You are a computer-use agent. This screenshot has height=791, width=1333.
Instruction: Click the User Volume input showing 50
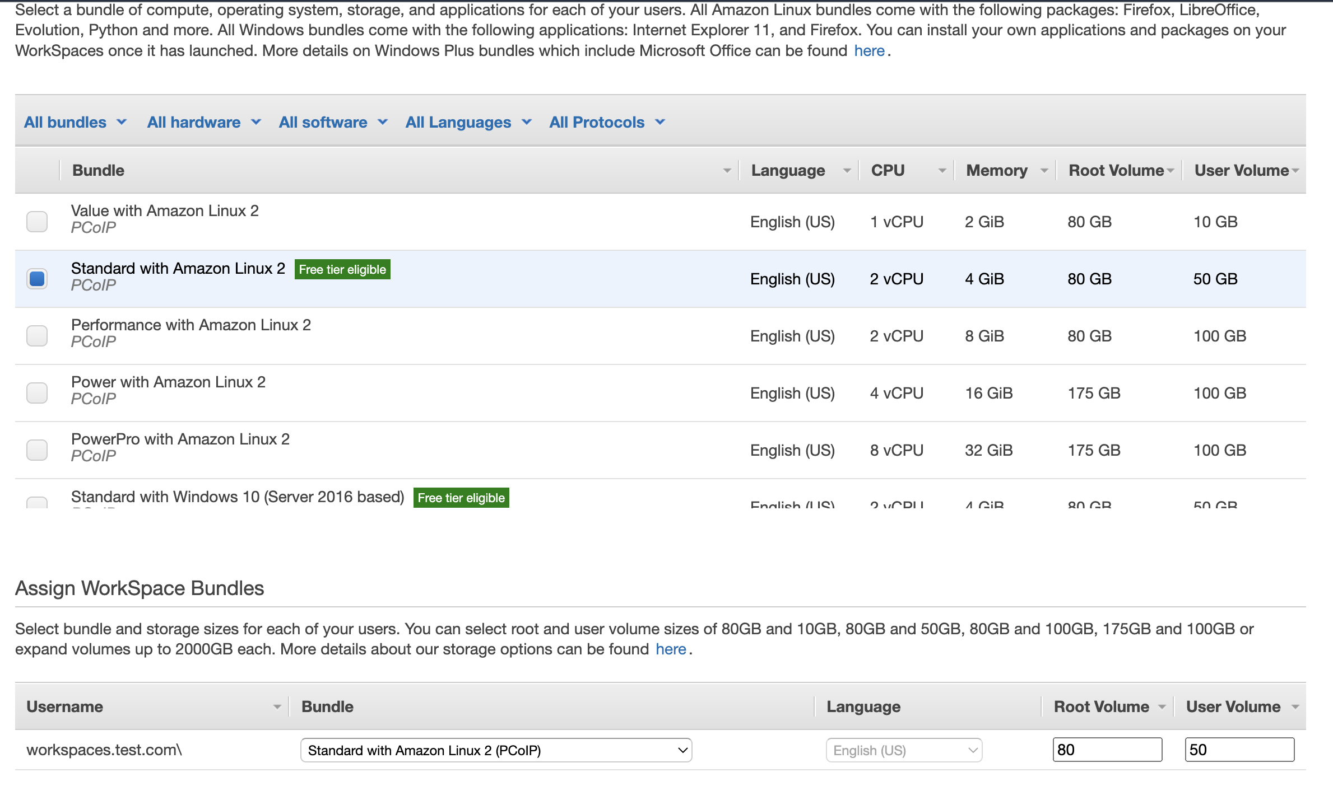[x=1239, y=750]
